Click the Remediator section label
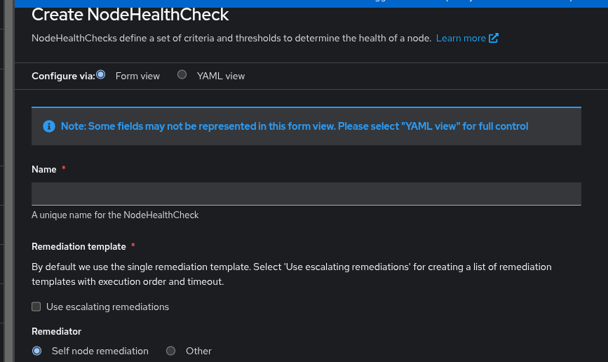 click(x=57, y=331)
